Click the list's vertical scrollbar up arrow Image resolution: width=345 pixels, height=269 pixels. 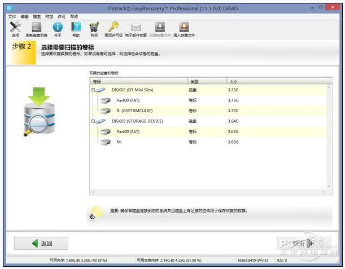329,87
